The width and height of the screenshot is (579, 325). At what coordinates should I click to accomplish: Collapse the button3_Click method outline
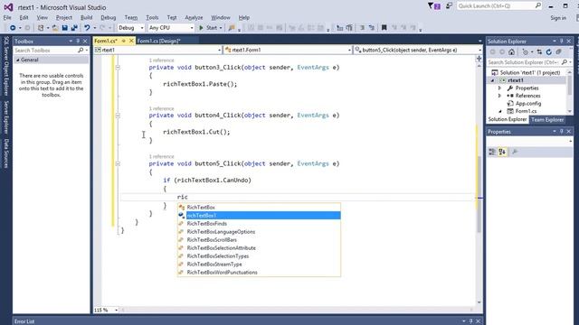coord(118,67)
